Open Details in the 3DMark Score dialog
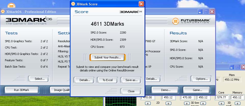Image resolution: width=245 pixels, height=106 pixels. [x=84, y=80]
